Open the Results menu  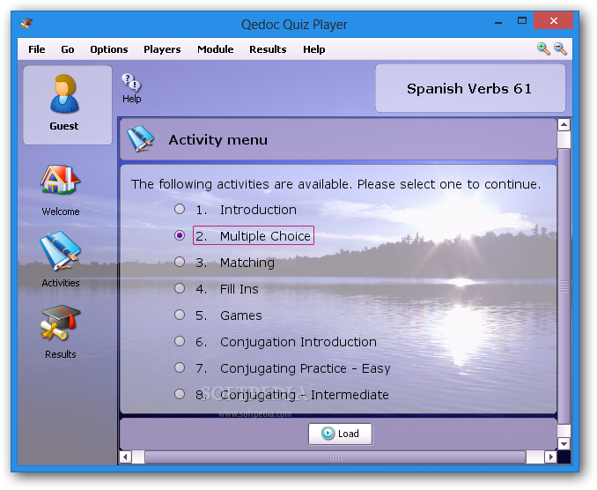(268, 49)
